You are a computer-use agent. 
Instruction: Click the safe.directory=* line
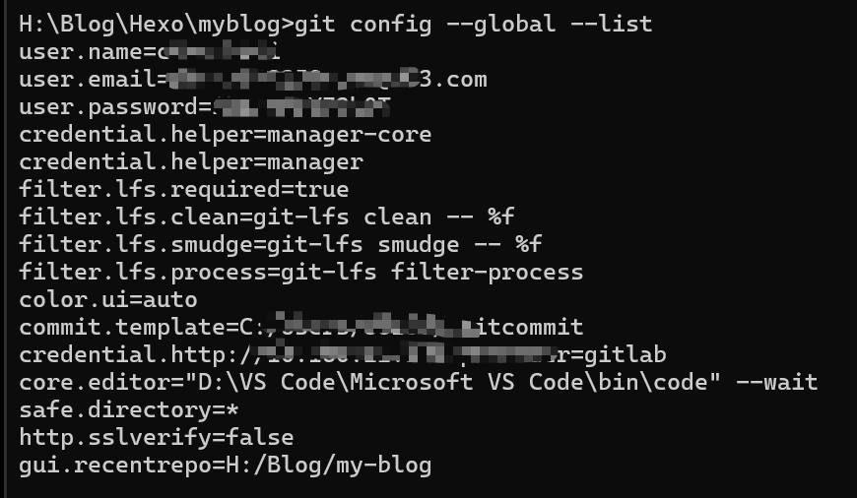pos(129,409)
